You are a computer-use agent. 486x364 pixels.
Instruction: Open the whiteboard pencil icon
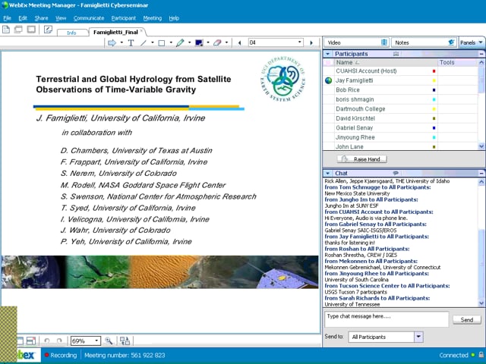pyautogui.click(x=48, y=30)
